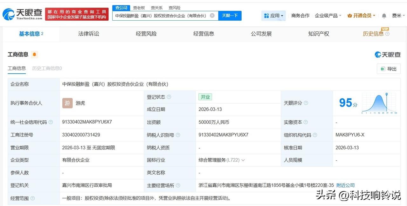The width and height of the screenshot is (407, 206).
Task: Click the help icon next to 实缴资本
Action: pyautogui.click(x=306, y=122)
